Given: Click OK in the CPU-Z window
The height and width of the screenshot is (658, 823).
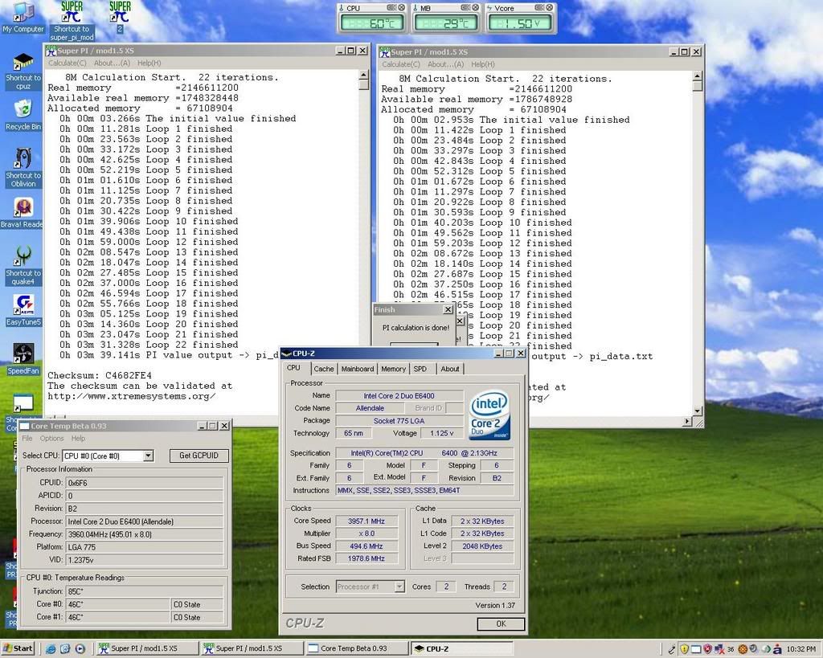Looking at the screenshot, I should click(500, 623).
